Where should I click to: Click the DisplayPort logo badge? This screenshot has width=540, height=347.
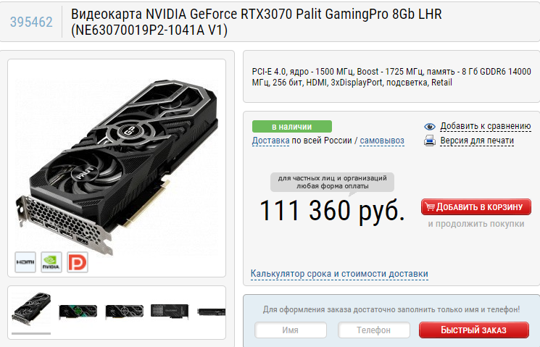78,262
